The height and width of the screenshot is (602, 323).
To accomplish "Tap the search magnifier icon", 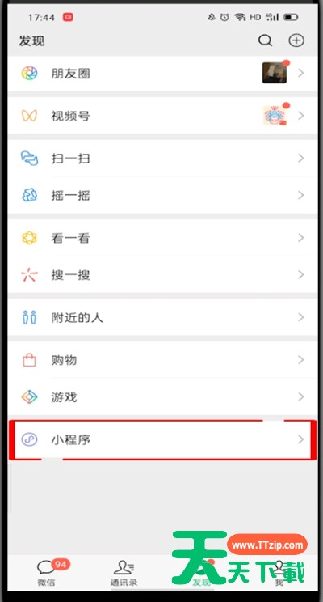I will click(265, 40).
